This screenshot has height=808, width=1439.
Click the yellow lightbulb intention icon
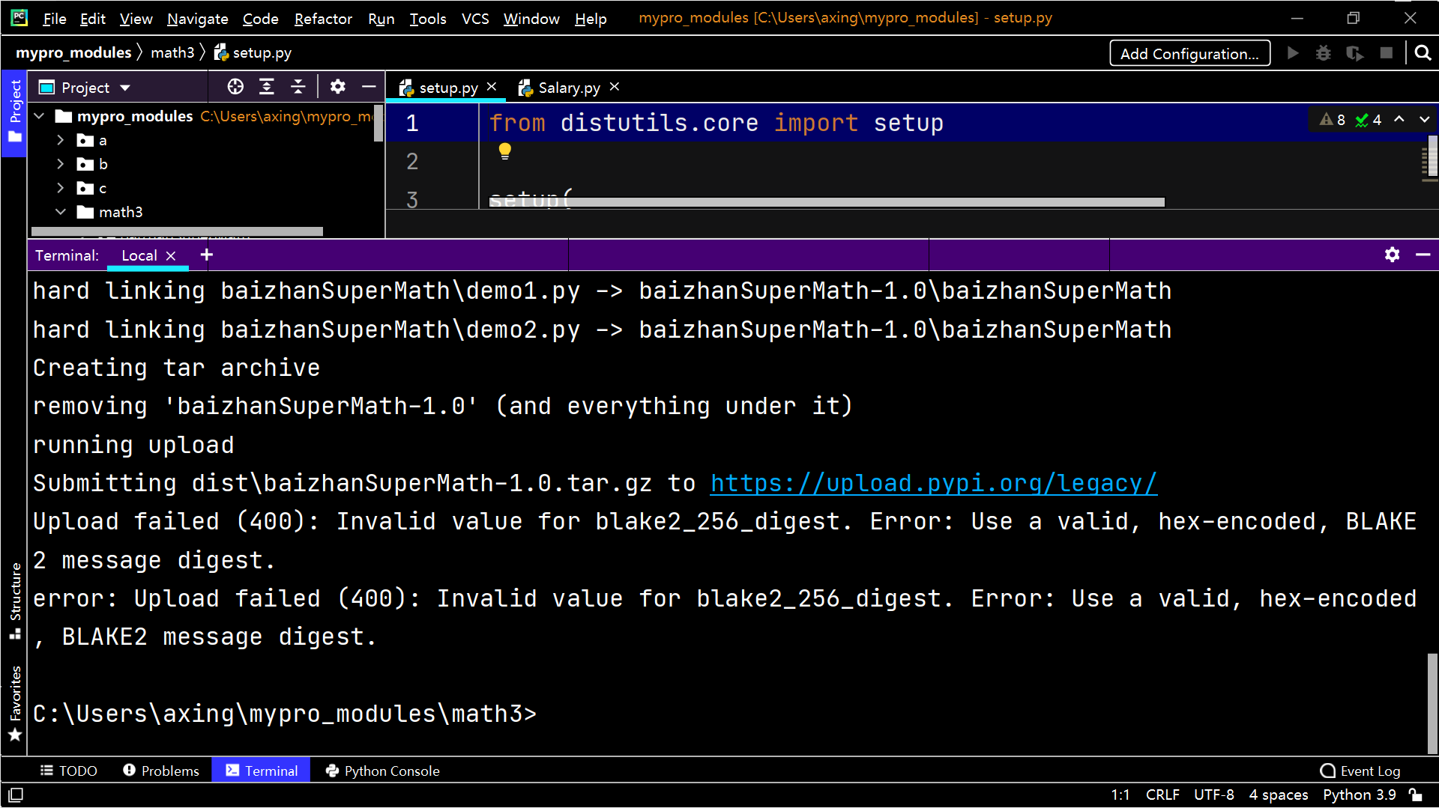(x=505, y=151)
